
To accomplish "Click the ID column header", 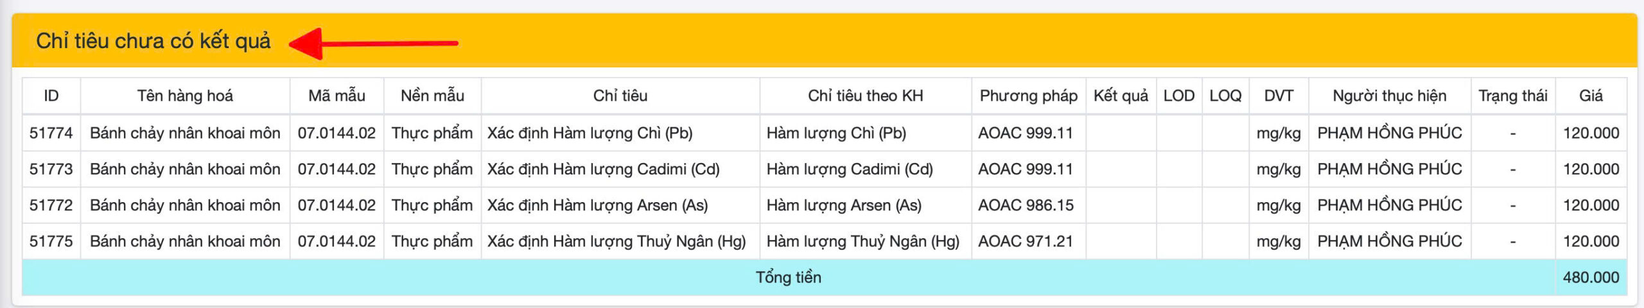I will click(x=51, y=96).
